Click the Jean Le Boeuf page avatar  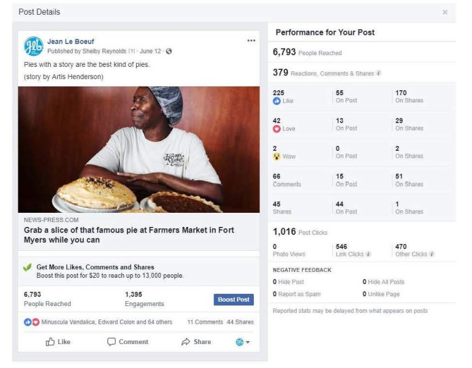33,46
